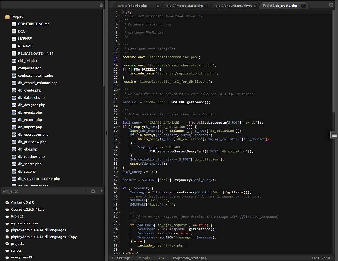
Task: Click the file icon next to CONTRIBUTING.md
Action: tap(14, 24)
